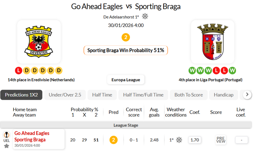
Task: Click Braga's last green W form badge
Action: pos(232,71)
